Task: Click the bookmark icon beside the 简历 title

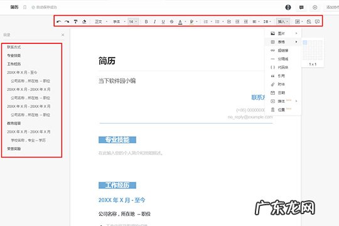Action: click(x=24, y=7)
